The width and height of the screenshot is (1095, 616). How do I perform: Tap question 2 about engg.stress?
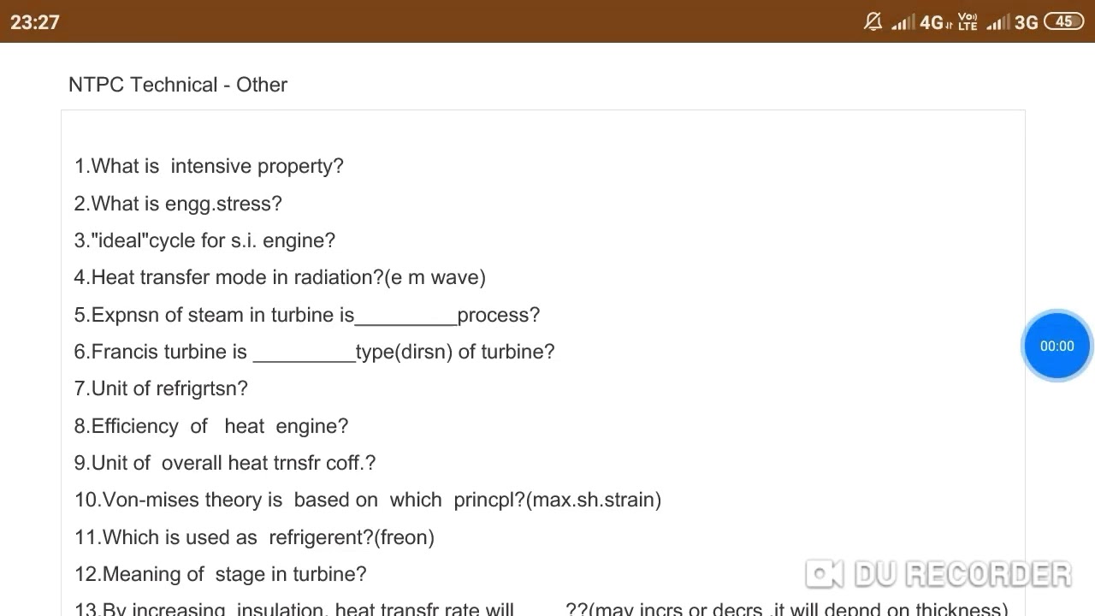pyautogui.click(x=178, y=204)
